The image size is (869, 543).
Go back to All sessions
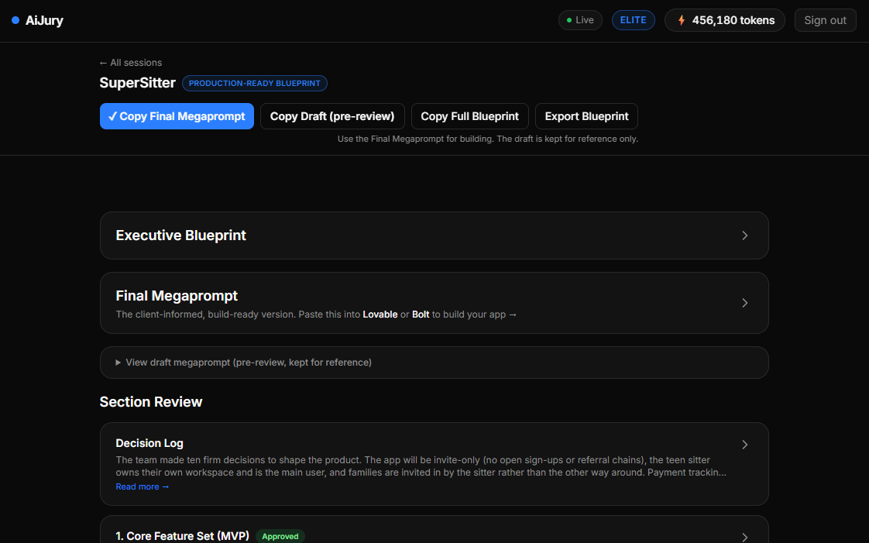pos(131,63)
